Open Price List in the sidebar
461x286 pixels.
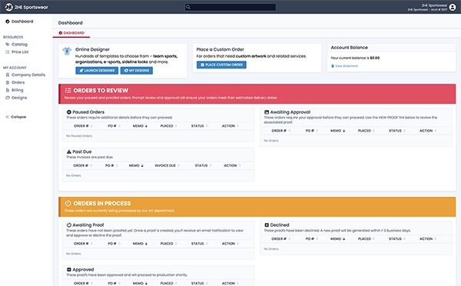(x=20, y=52)
